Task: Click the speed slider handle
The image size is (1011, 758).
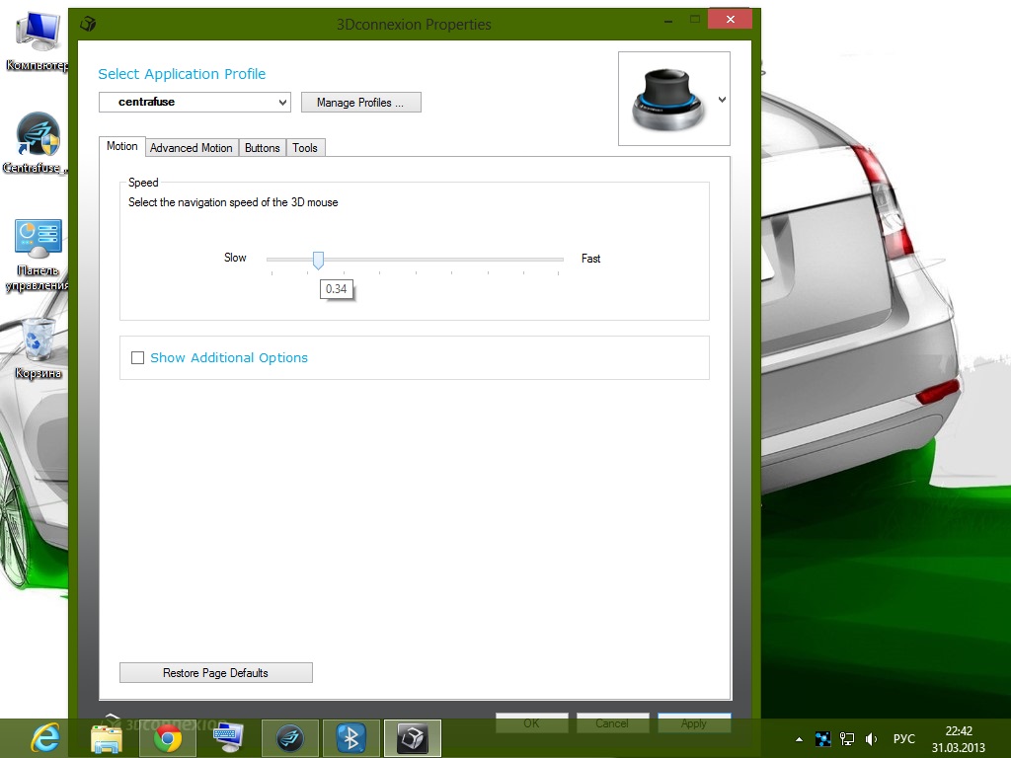Action: coord(318,260)
